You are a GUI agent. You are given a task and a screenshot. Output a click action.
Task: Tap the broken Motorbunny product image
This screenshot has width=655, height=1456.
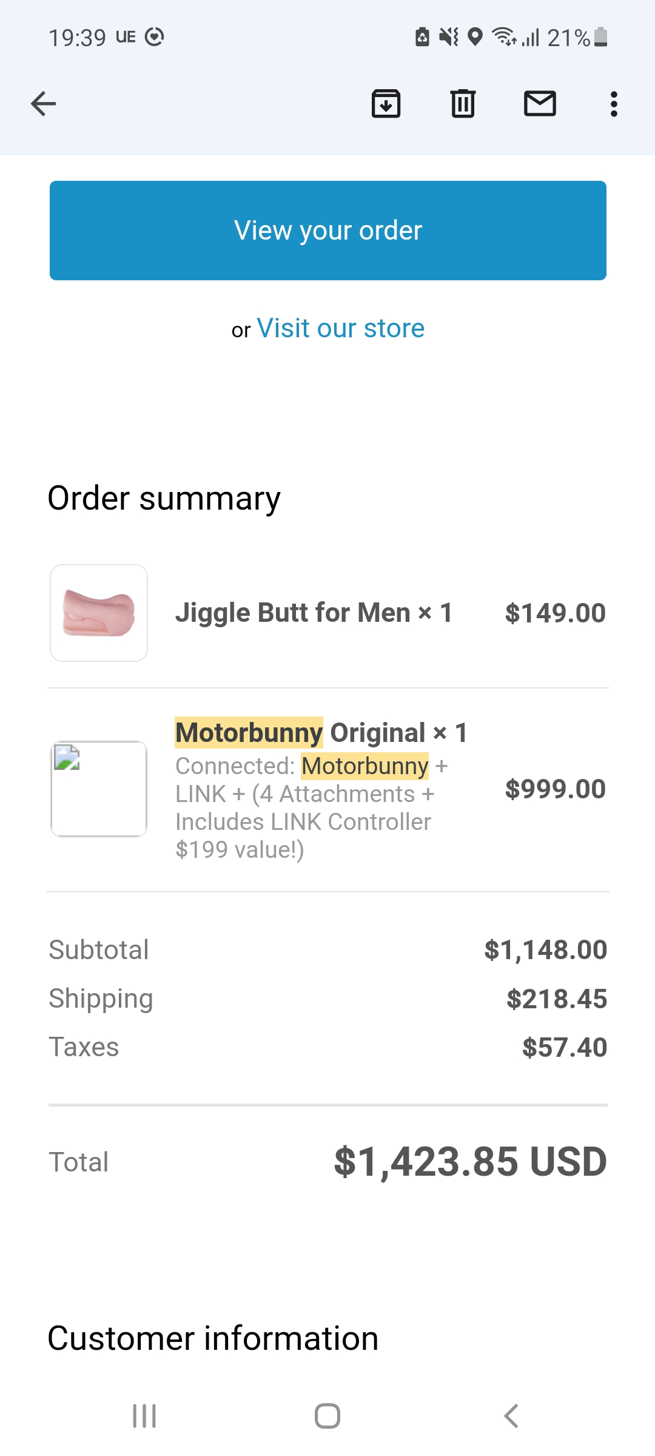click(x=99, y=789)
